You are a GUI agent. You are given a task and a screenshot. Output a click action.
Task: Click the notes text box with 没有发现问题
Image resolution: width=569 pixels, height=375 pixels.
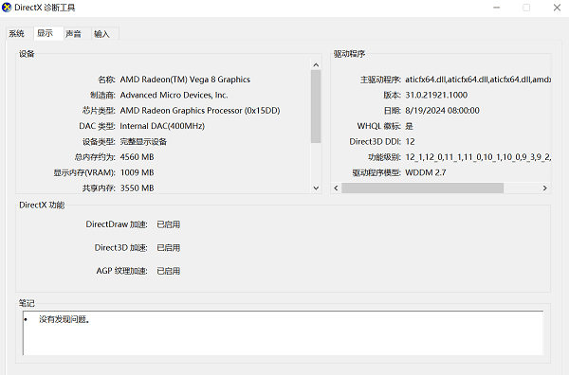[x=283, y=333]
